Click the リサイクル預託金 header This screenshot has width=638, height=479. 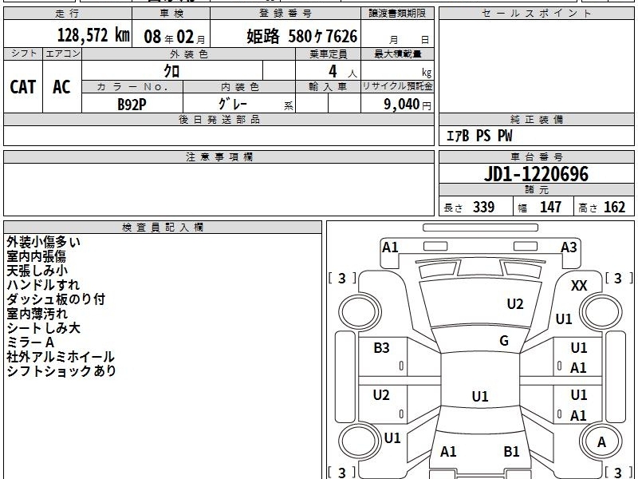(x=397, y=87)
